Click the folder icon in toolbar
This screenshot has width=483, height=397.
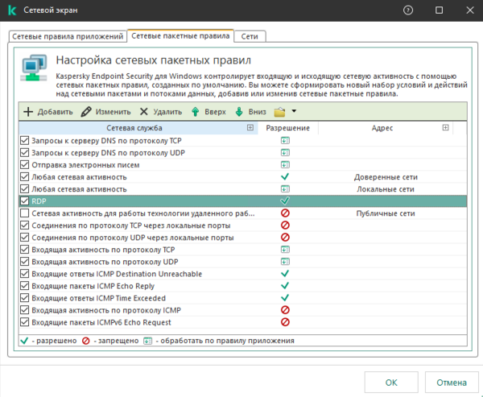280,112
